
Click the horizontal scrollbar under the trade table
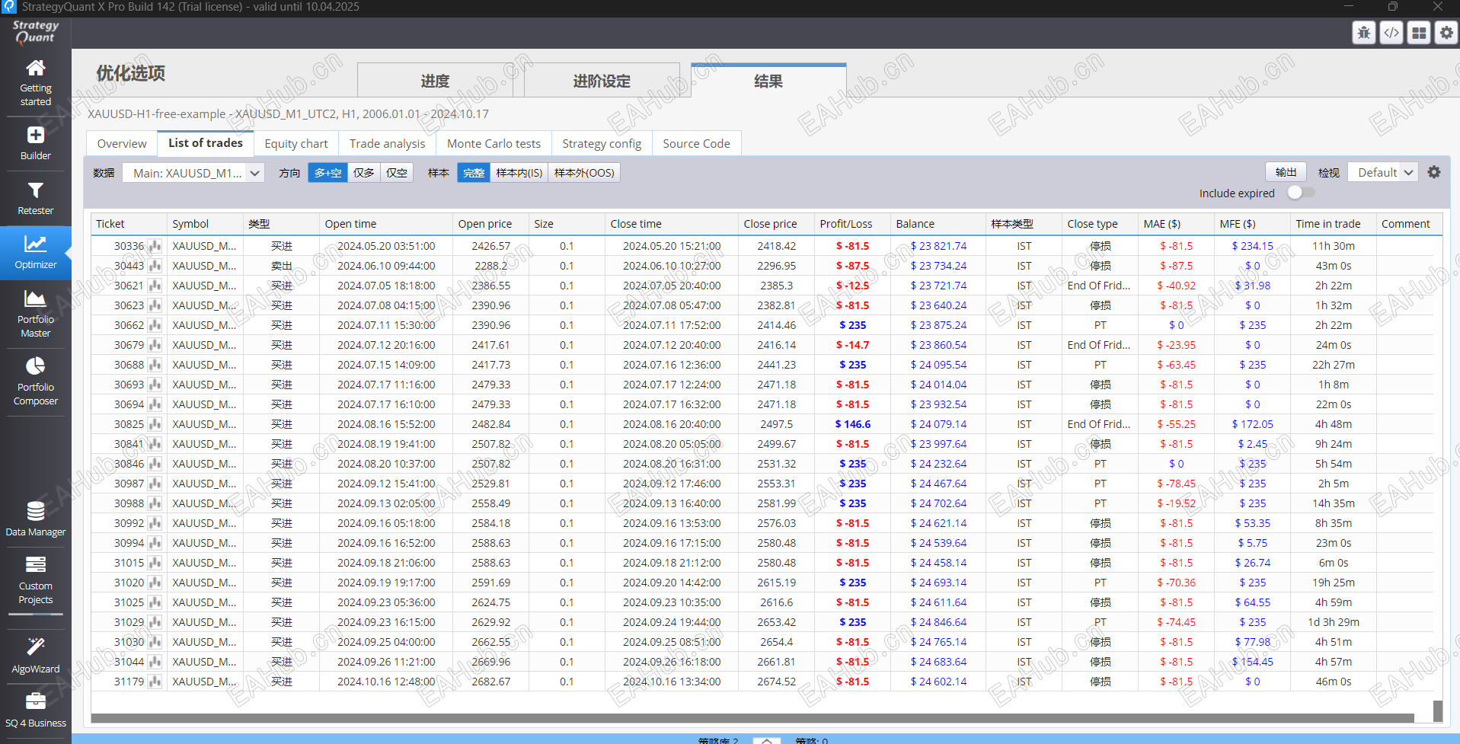tap(752, 718)
